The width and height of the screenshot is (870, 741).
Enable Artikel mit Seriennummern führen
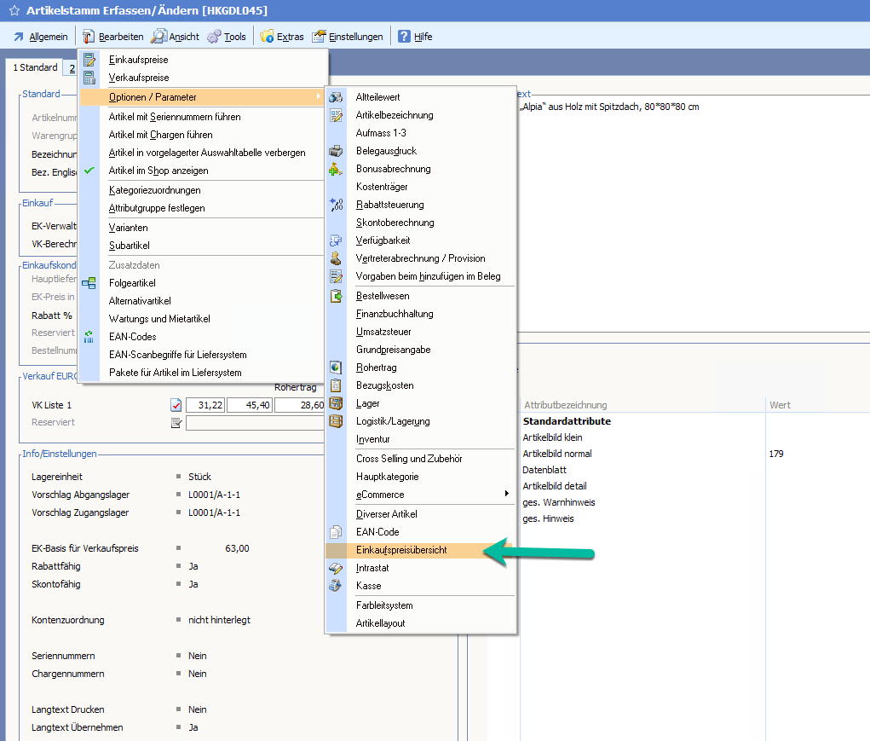point(175,117)
